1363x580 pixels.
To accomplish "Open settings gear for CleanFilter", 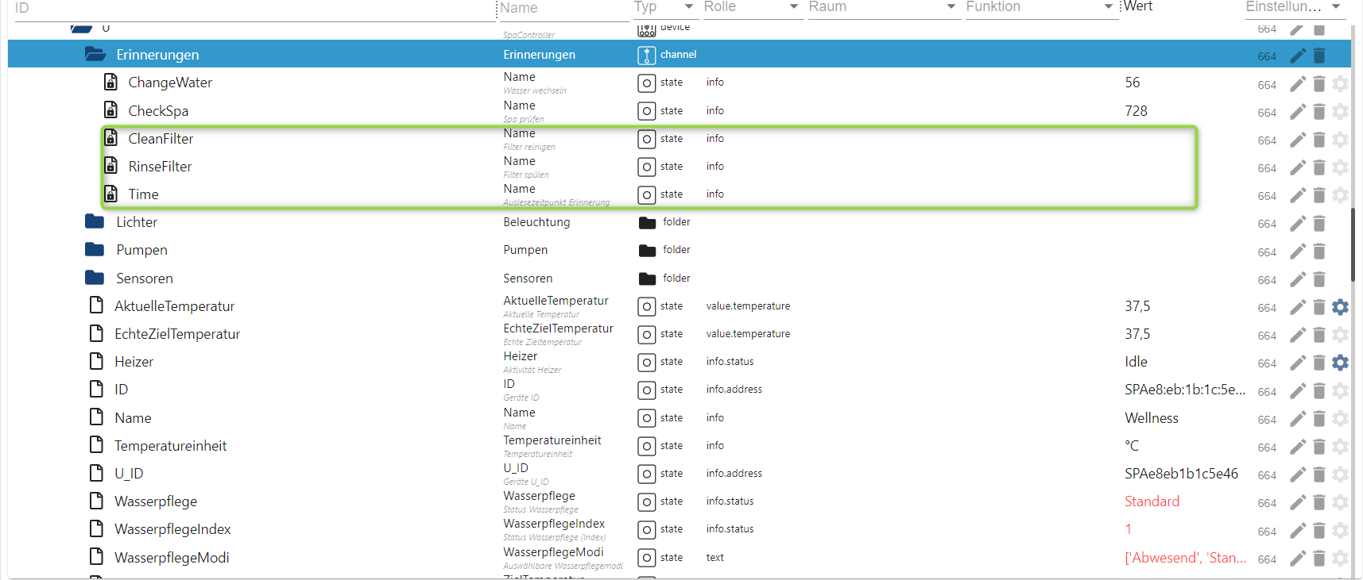I will [1341, 140].
